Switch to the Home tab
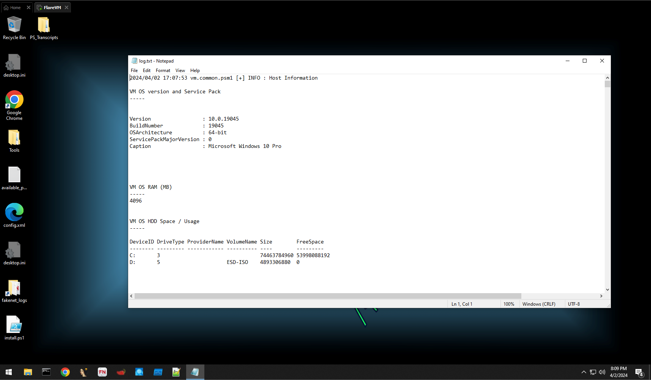 point(13,8)
